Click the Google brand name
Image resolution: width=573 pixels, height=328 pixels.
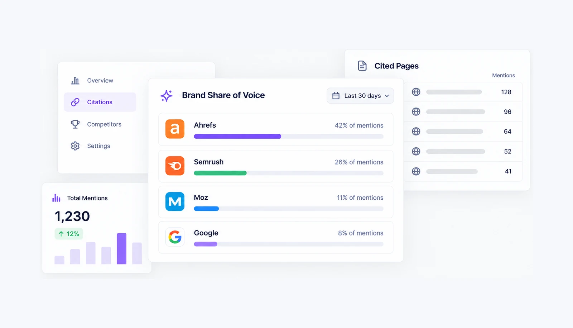[x=206, y=233]
